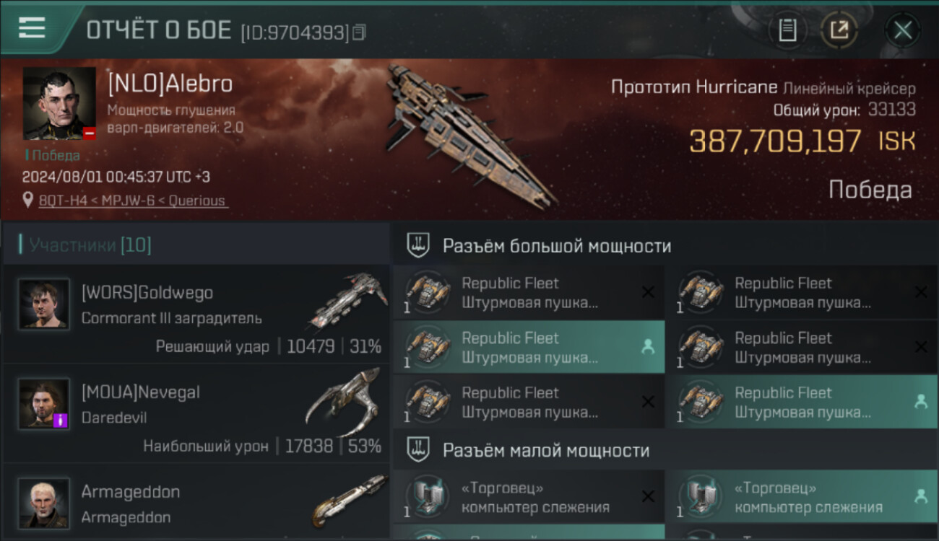Open the report document icon

(787, 30)
